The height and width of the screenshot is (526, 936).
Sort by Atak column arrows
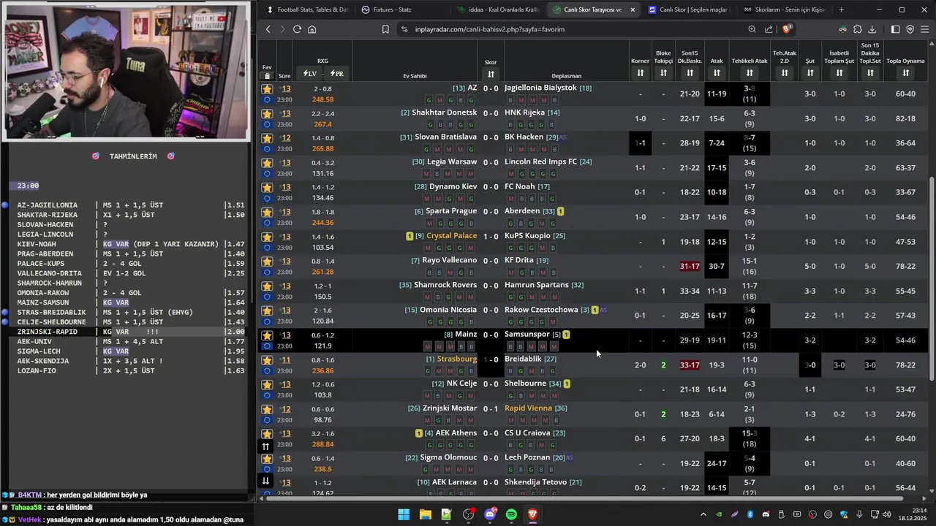pos(717,73)
